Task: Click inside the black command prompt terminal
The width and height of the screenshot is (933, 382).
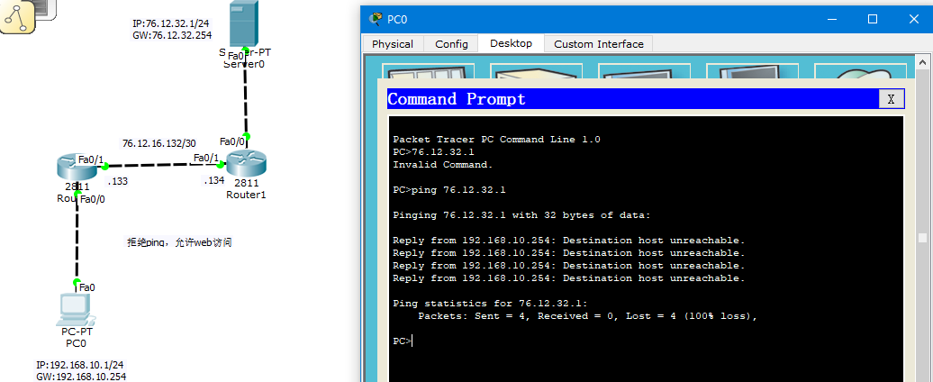Action: [647, 249]
